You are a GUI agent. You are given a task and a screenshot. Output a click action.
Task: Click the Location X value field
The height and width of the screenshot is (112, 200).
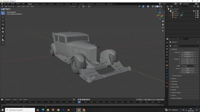tap(187, 52)
